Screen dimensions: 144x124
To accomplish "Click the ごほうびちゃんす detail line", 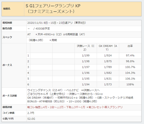I will [65, 94].
